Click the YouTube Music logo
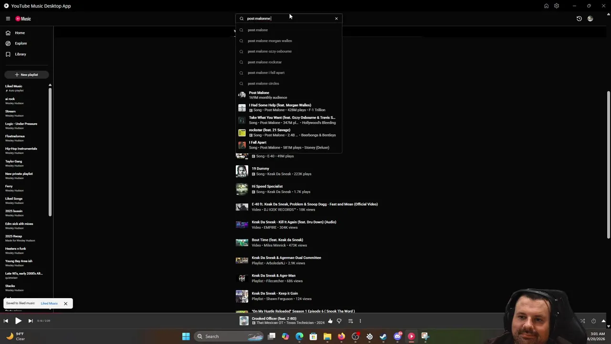The width and height of the screenshot is (611, 344). click(23, 19)
